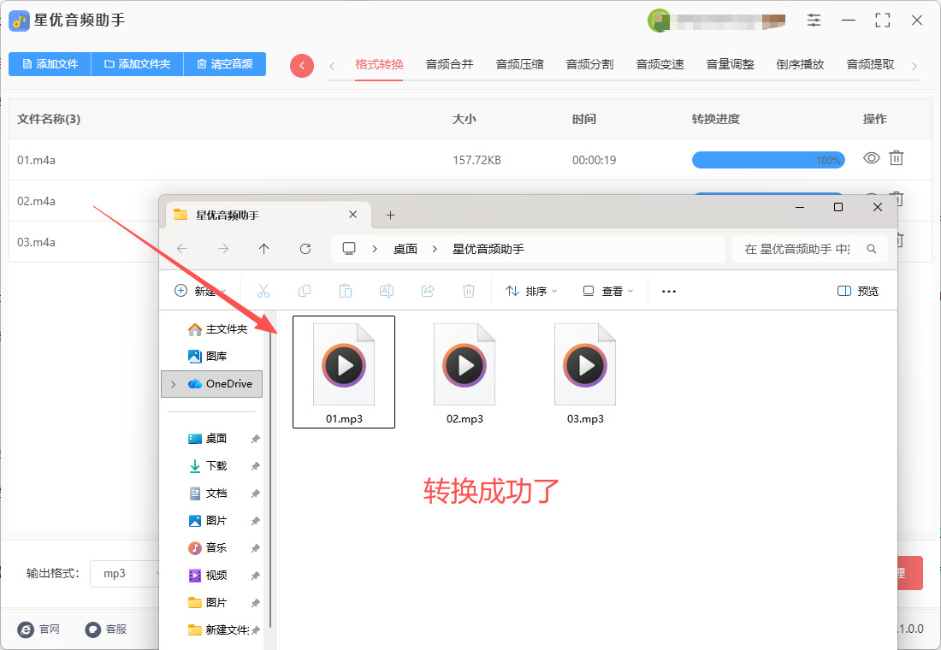This screenshot has width=941, height=650.
Task: Delete the 01.m4a file with trash icon
Action: click(x=897, y=158)
